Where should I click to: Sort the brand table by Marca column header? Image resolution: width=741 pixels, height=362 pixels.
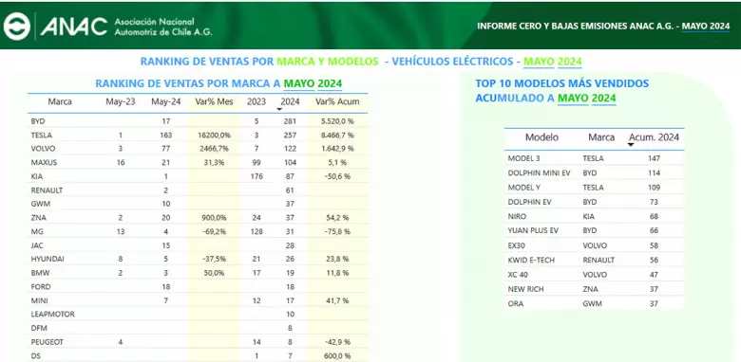tap(60, 101)
